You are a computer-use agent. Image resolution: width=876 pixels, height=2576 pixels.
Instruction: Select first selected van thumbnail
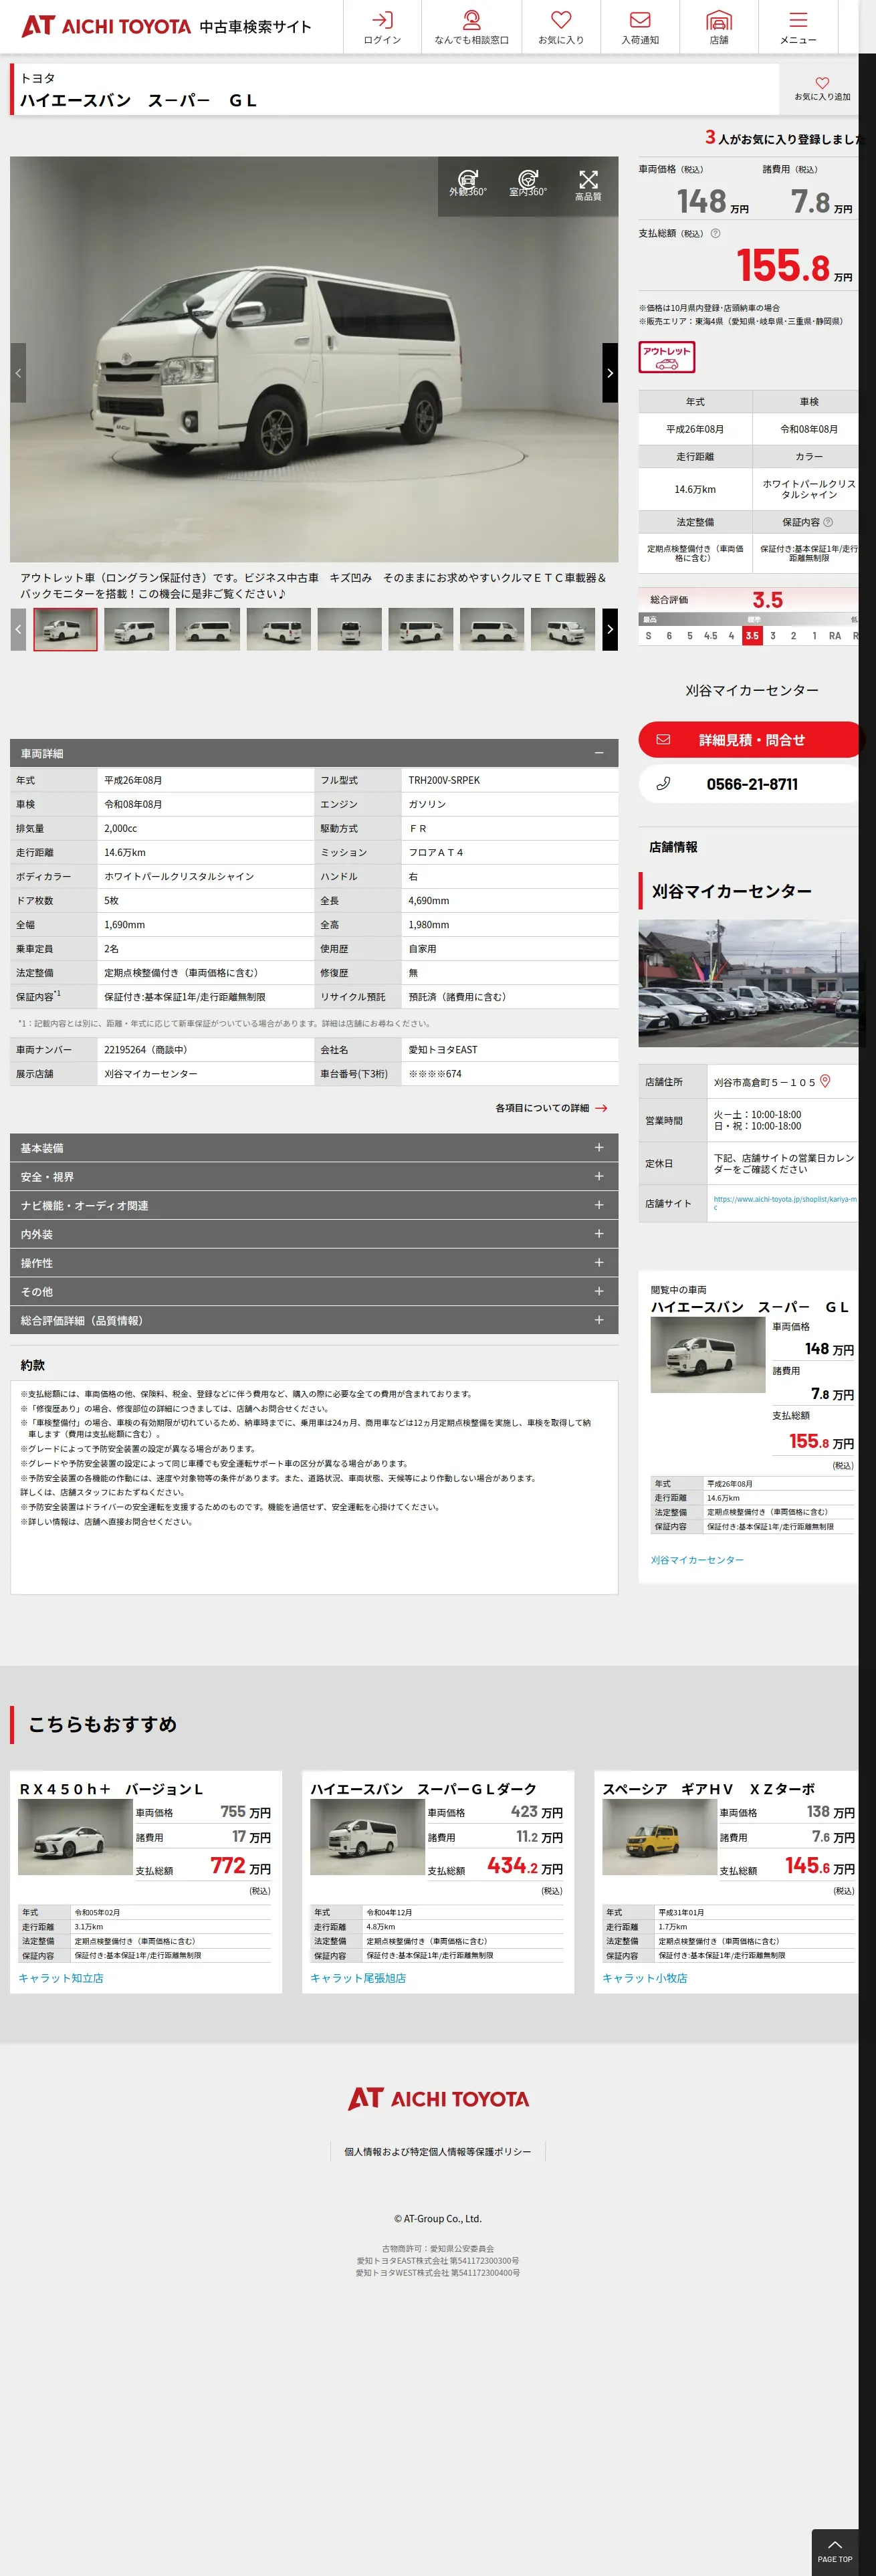[x=66, y=630]
